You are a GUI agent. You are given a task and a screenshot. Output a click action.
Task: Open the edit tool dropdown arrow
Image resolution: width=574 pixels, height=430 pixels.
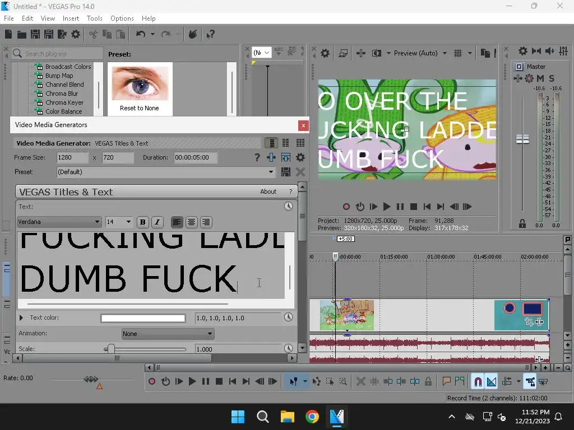tap(304, 382)
